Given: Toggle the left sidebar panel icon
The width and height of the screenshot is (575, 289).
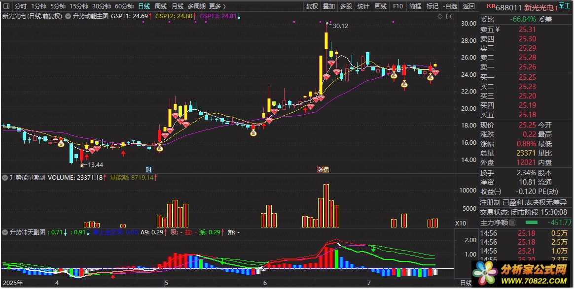Looking at the screenshot, I should click(6, 6).
